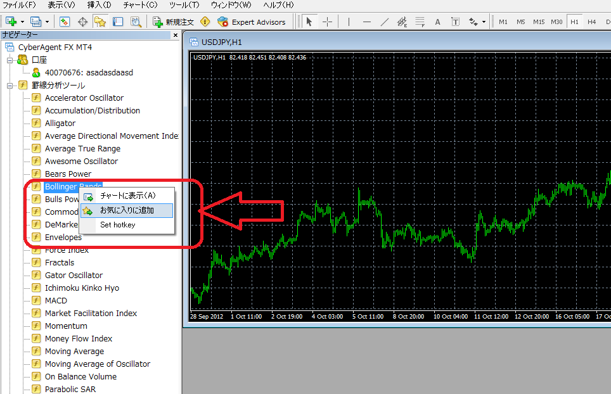Open the チャート(C) menu
Image resolution: width=611 pixels, height=394 pixels.
click(x=140, y=5)
